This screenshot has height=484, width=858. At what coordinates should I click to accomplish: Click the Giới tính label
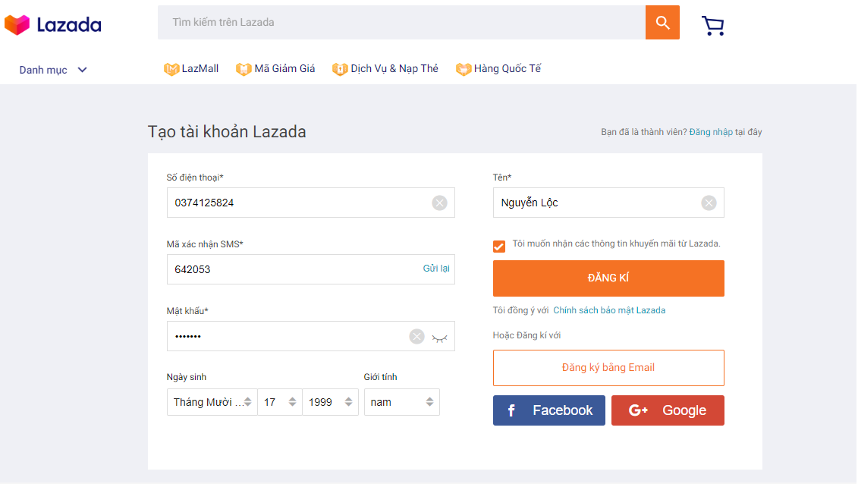(380, 377)
